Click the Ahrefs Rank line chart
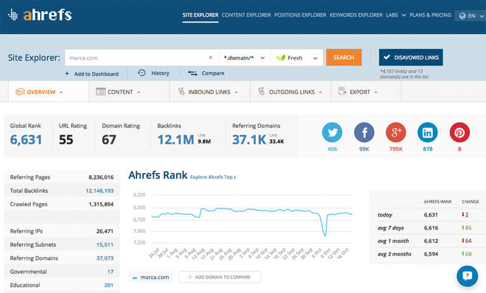The height and width of the screenshot is (293, 486). coord(252,218)
